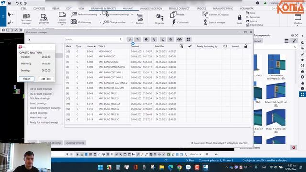Switch Document manager to grid view icon
This screenshot has width=306, height=172.
(188, 39)
